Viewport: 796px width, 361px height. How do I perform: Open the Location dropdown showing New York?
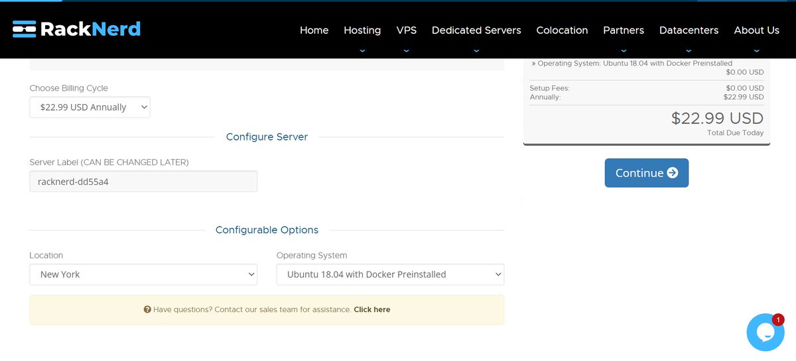(143, 274)
